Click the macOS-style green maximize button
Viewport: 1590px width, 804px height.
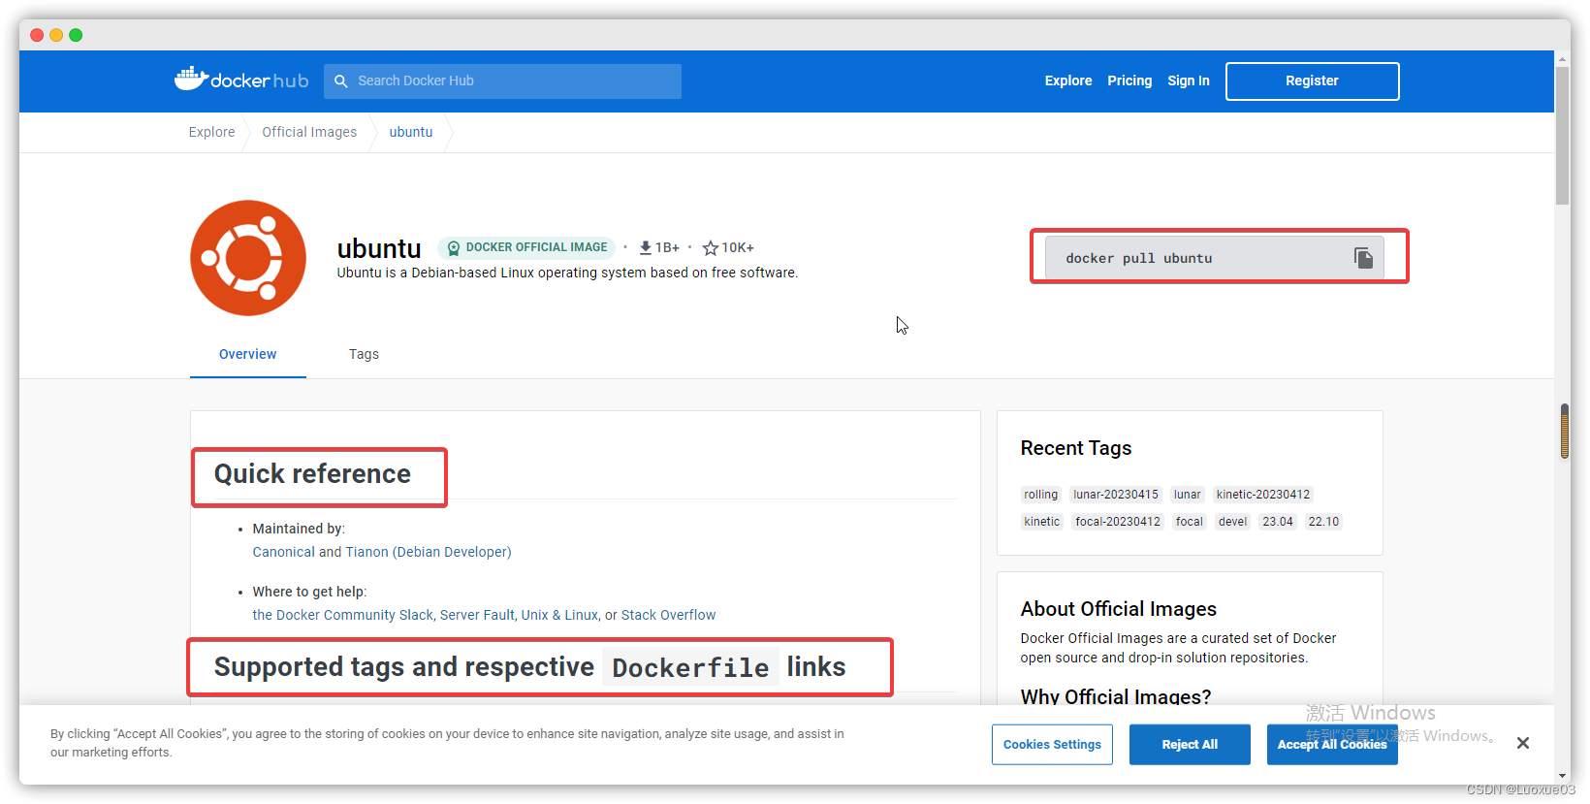(x=76, y=35)
